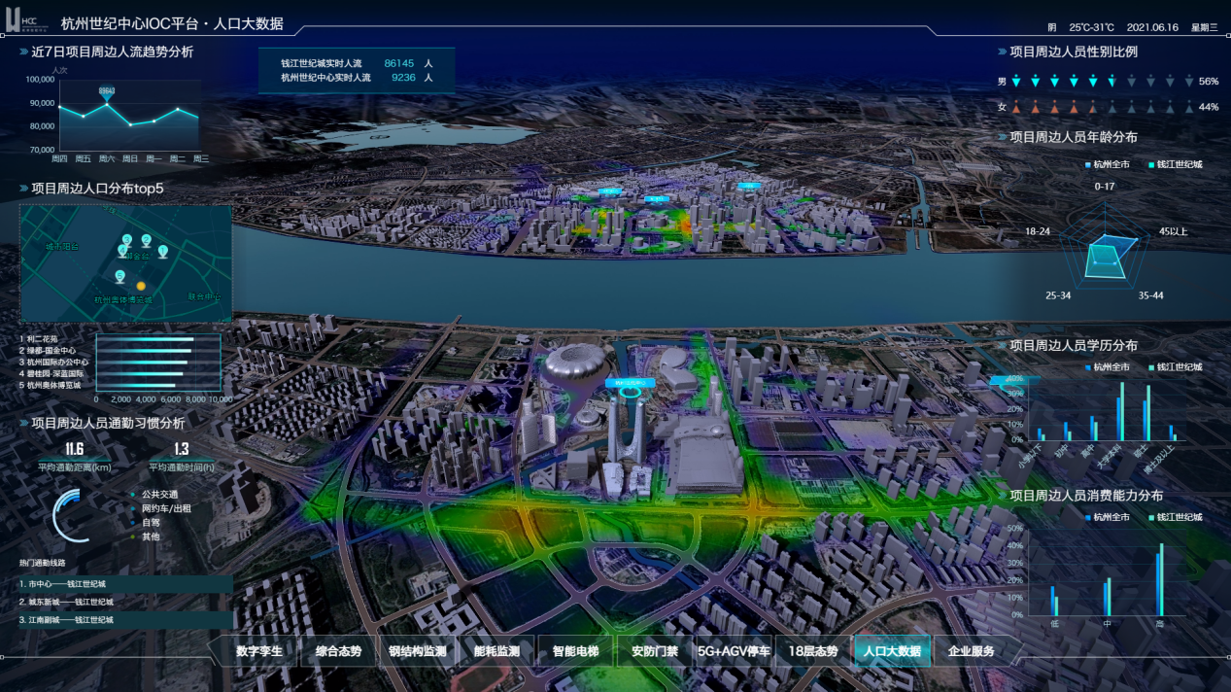Expand the 近7日项目周边人流趋势分析 section arrow

(23, 52)
